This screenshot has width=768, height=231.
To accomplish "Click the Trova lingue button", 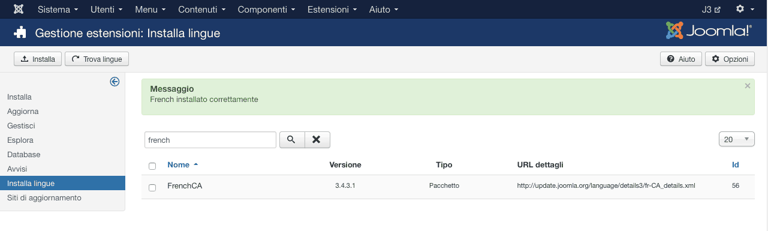I will point(97,59).
